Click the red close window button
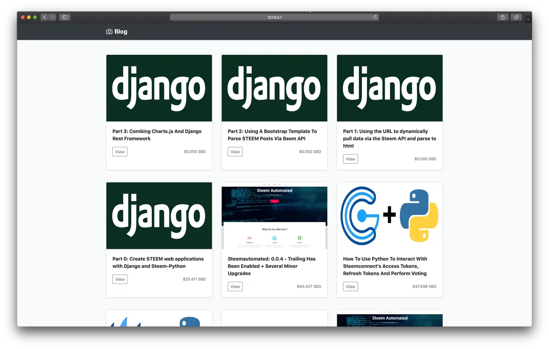Screen dimensions: 549x349 pyautogui.click(x=23, y=18)
